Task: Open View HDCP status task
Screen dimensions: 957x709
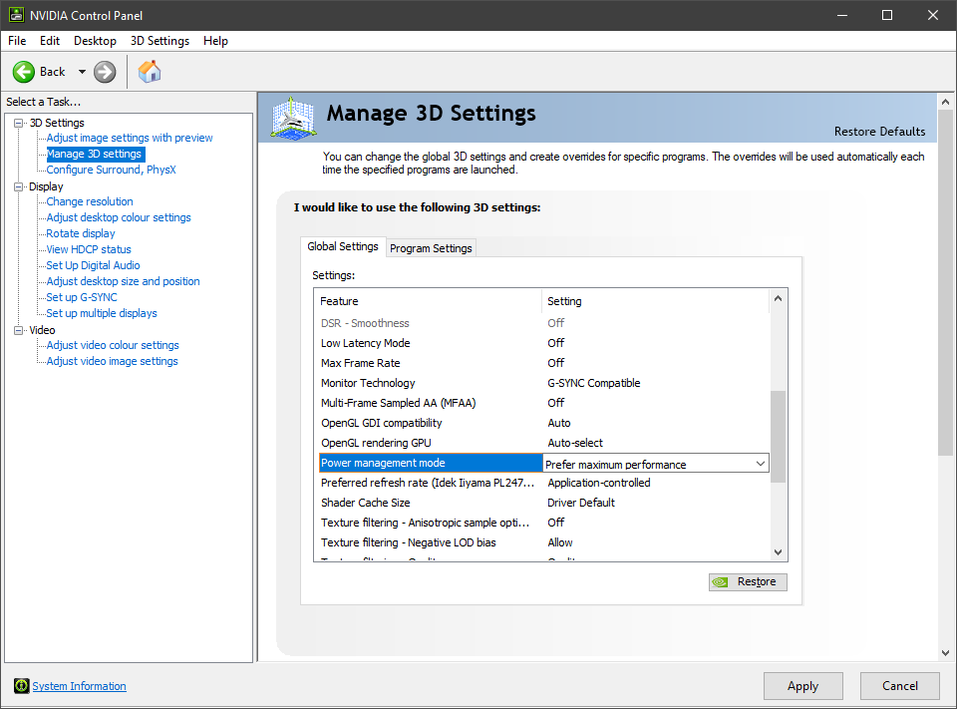Action: pyautogui.click(x=89, y=249)
